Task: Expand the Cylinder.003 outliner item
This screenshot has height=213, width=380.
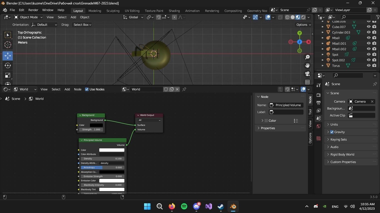Action: [x=323, y=32]
